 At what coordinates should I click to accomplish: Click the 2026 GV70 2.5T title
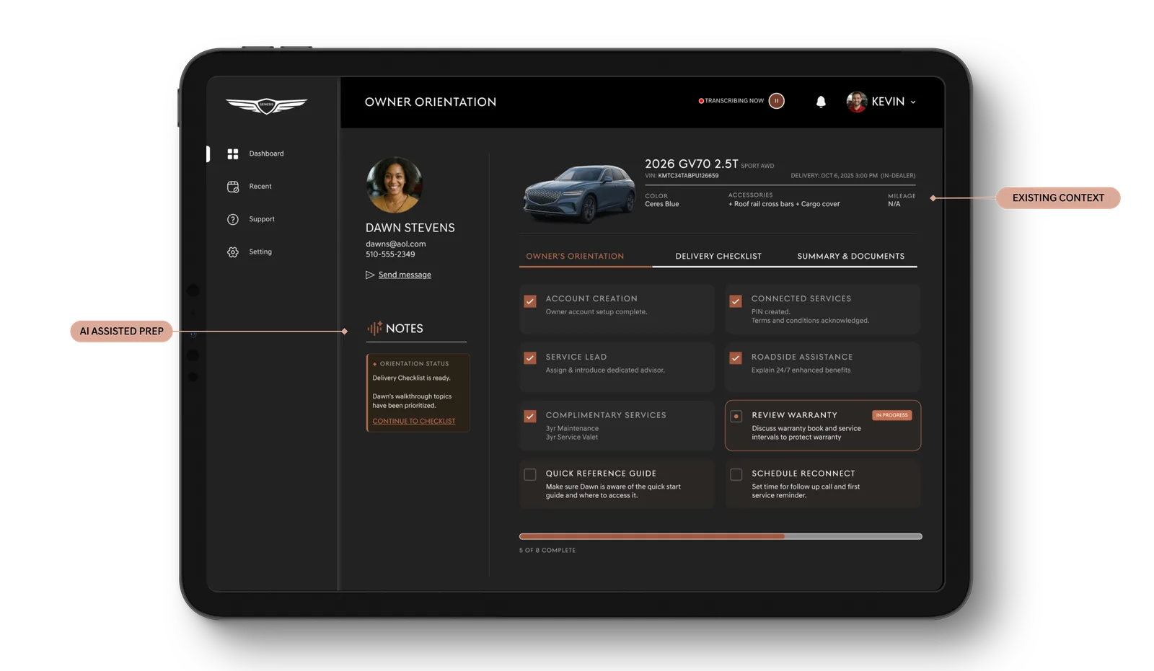[x=692, y=164]
